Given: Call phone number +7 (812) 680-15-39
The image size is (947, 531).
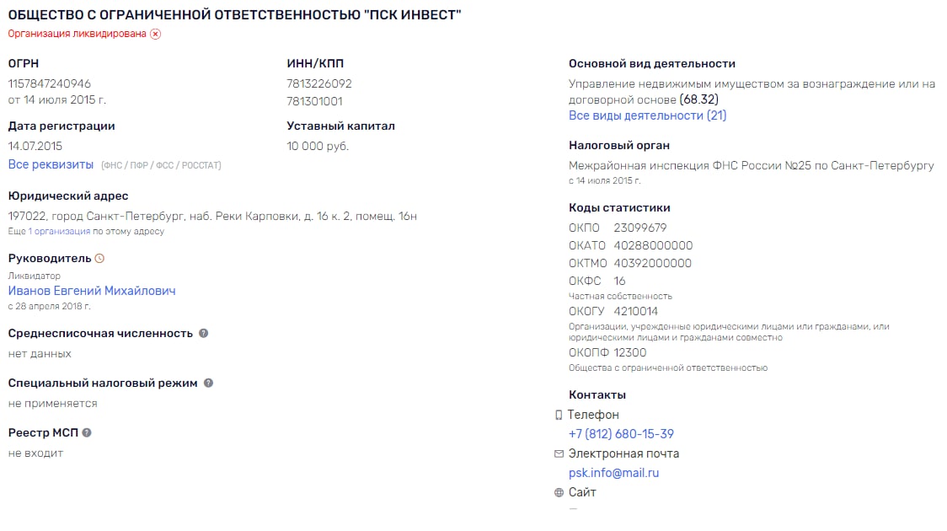Looking at the screenshot, I should [621, 434].
